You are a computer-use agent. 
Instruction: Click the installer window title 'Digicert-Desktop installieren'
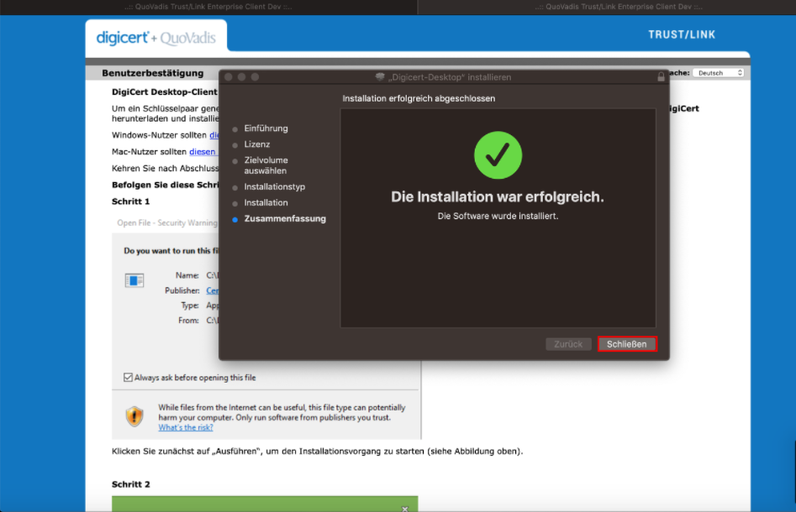pyautogui.click(x=450, y=77)
